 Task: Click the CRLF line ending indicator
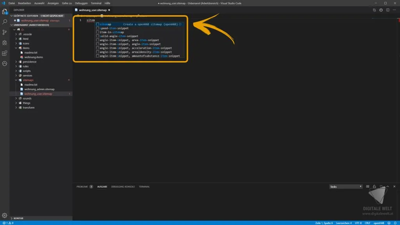coord(367,223)
